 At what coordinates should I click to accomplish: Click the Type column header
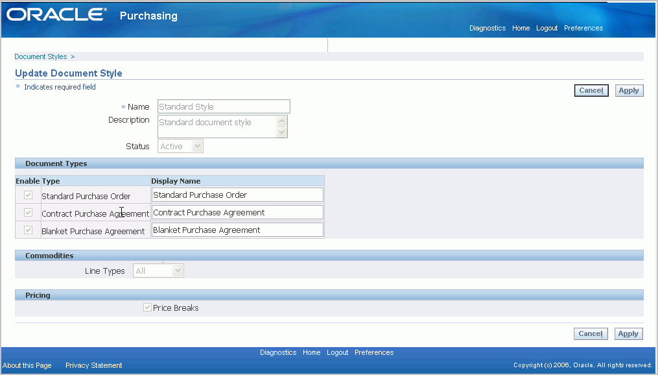pos(51,181)
